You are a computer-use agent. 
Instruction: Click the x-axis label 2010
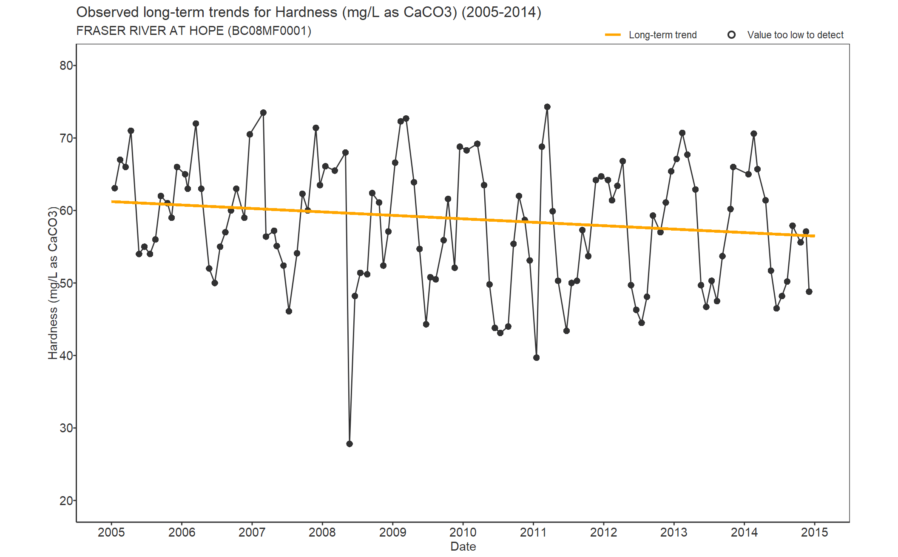point(463,532)
